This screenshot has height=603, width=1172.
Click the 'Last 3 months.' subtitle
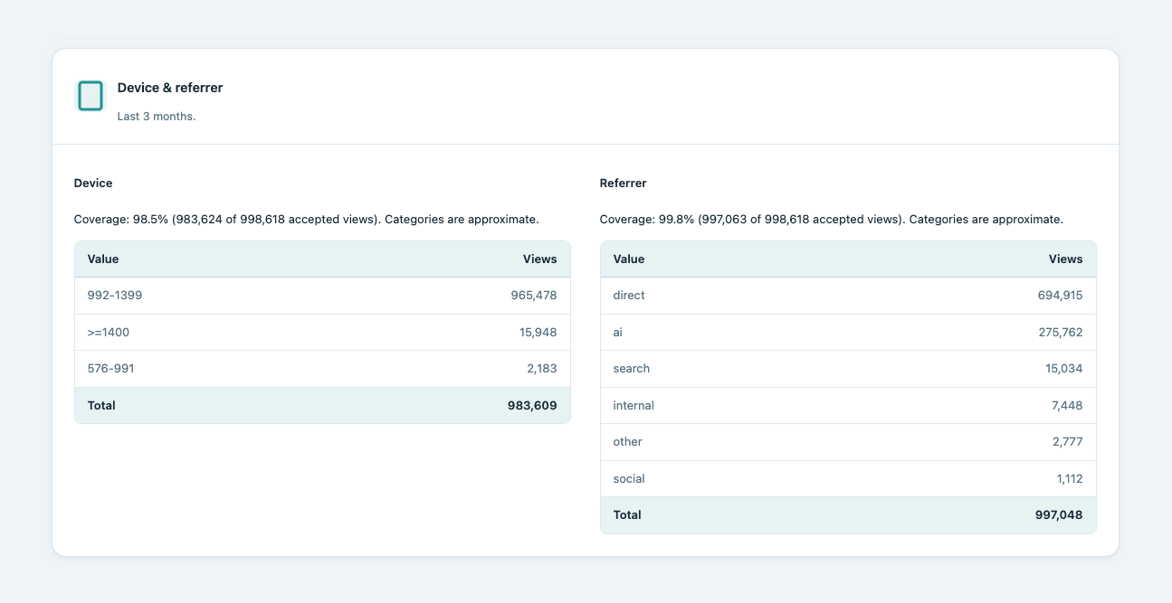point(157,117)
